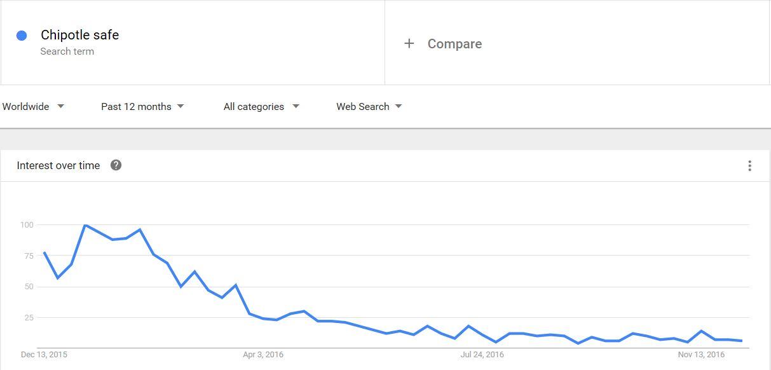Click the Interest over time heading
771x370 pixels.
pos(58,165)
